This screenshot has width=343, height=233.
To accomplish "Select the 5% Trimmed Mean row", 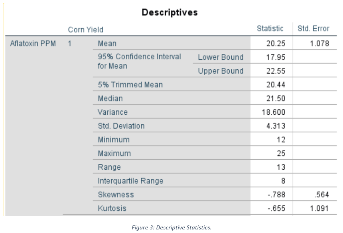I will click(130, 84).
